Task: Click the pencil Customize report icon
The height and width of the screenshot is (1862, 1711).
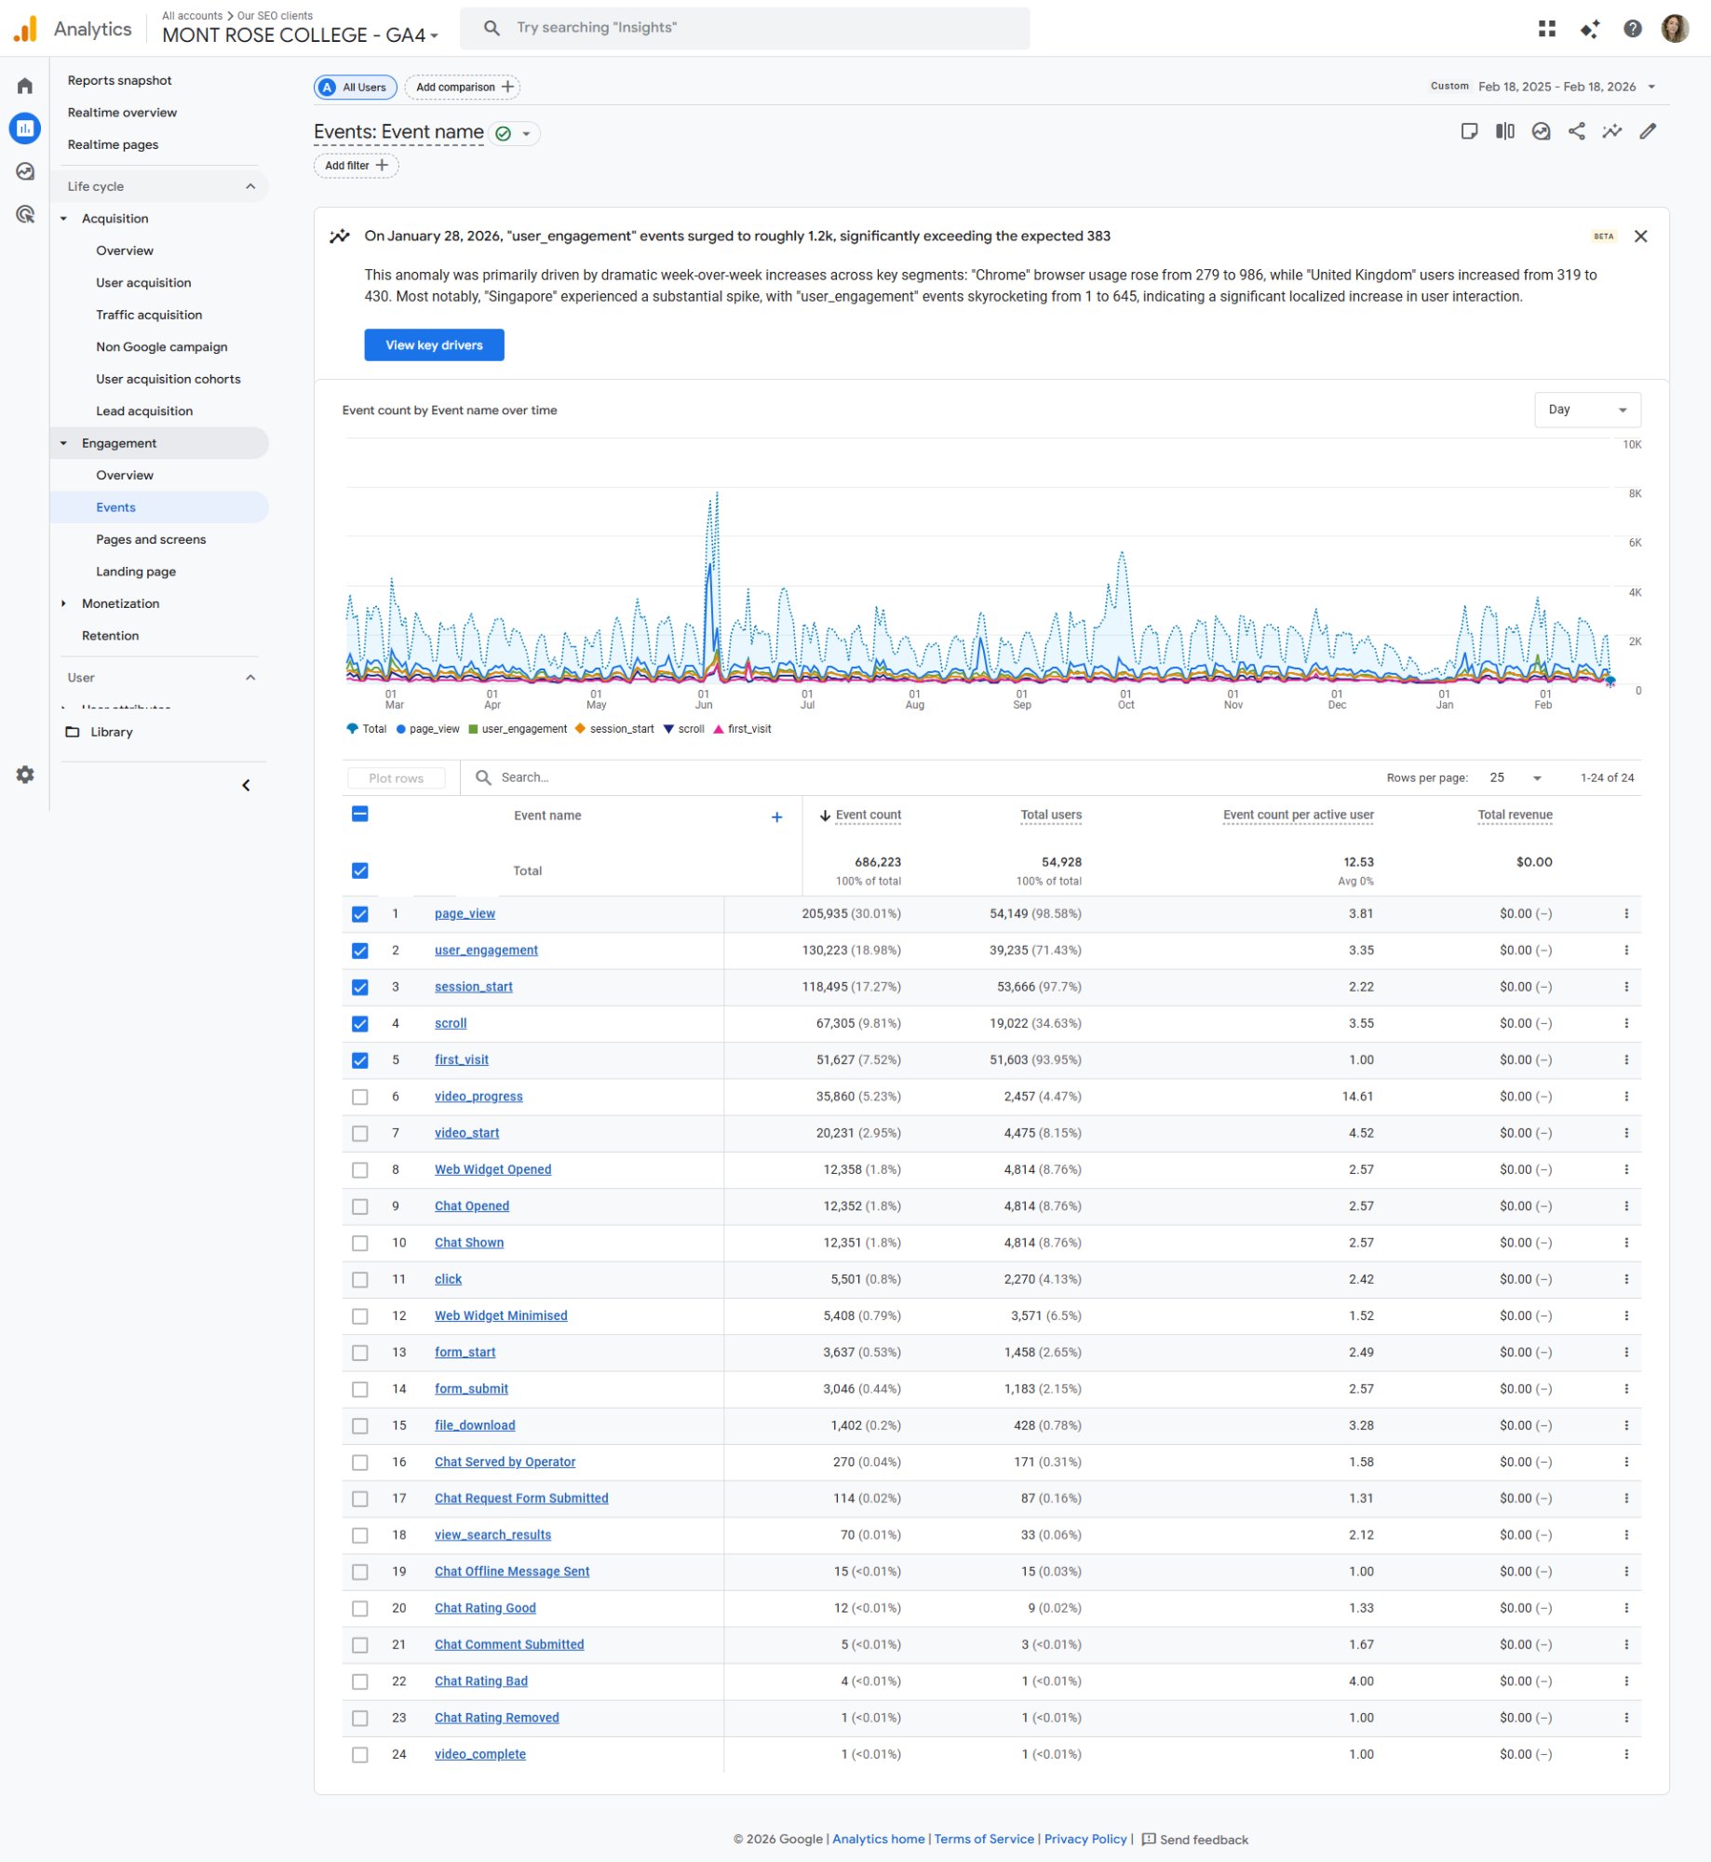Action: [x=1648, y=131]
